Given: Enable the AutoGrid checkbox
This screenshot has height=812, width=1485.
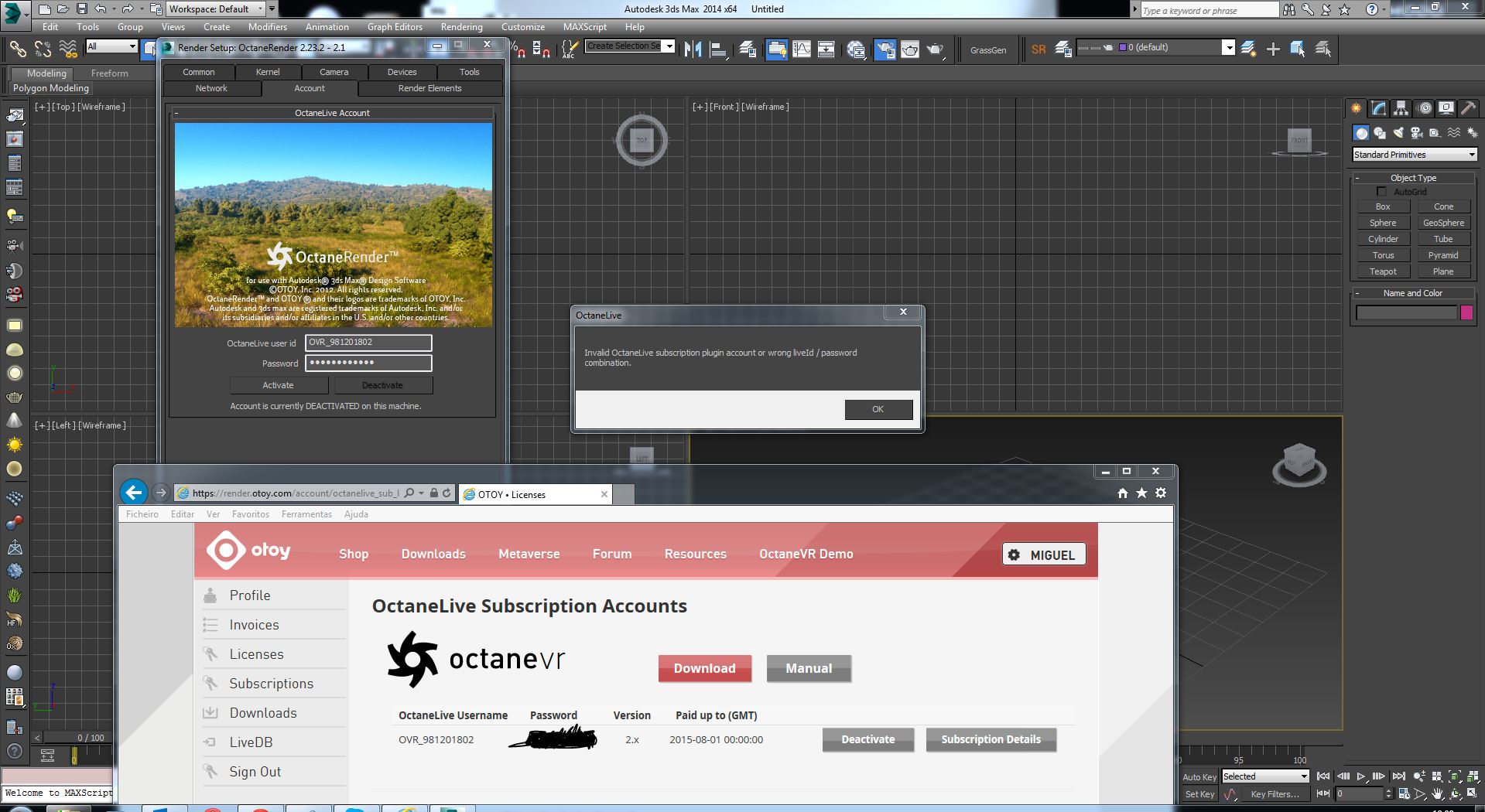Looking at the screenshot, I should [1381, 192].
